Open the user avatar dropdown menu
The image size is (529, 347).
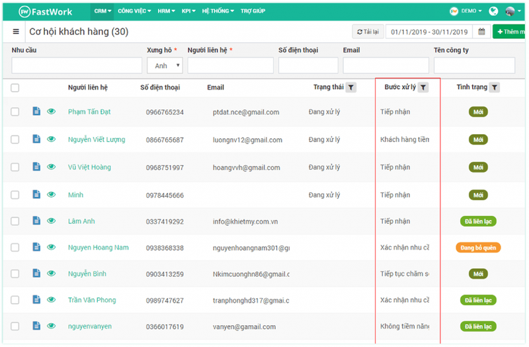pyautogui.click(x=513, y=11)
